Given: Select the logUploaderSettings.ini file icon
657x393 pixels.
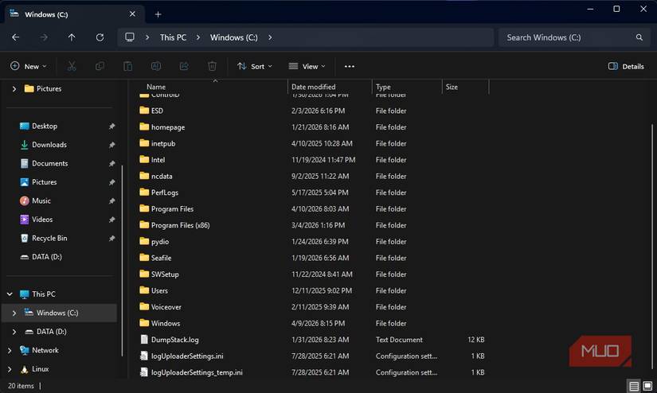Looking at the screenshot, I should (x=144, y=356).
